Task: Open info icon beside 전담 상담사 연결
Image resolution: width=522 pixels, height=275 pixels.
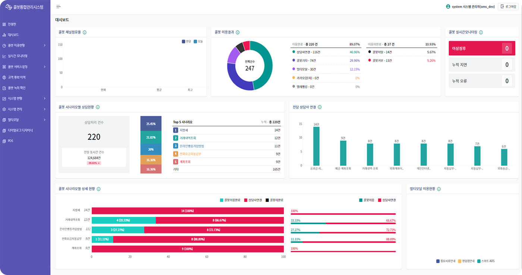Action: tap(320, 107)
